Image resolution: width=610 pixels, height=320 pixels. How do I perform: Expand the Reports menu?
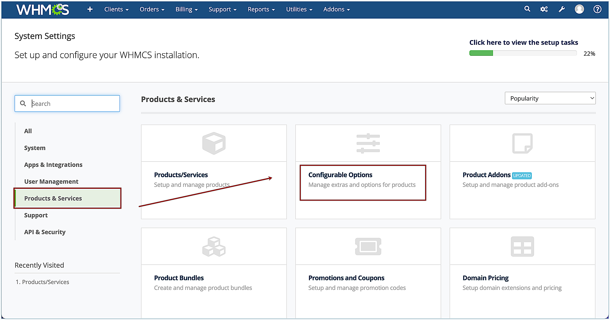(x=261, y=9)
